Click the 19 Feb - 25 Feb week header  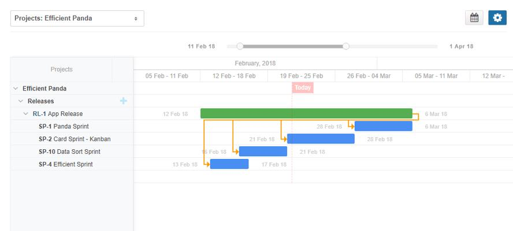tap(301, 76)
